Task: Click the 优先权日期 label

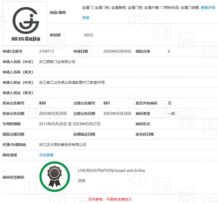Action: (145, 134)
